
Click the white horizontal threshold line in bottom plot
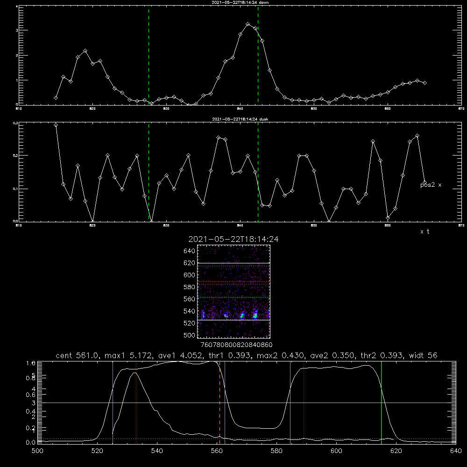(247, 403)
